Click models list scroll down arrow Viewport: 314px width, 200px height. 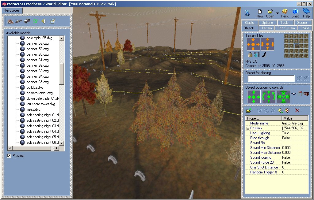62,143
